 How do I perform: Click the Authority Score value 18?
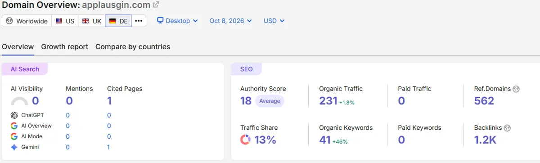246,101
